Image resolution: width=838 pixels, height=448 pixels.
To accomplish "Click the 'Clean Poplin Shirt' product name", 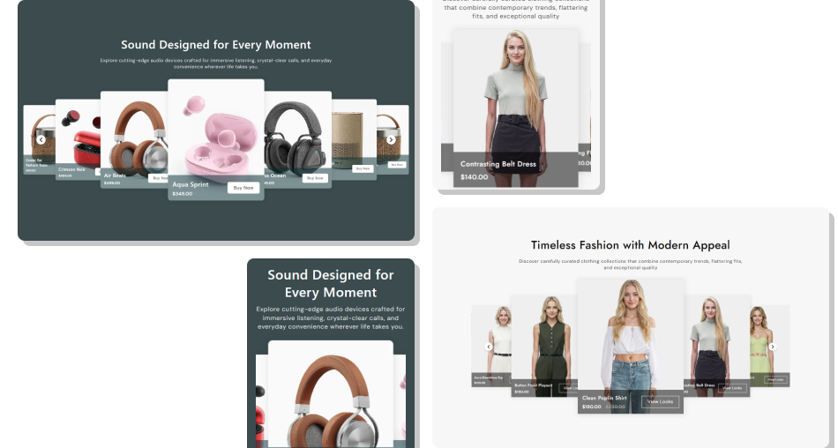I will pos(604,398).
